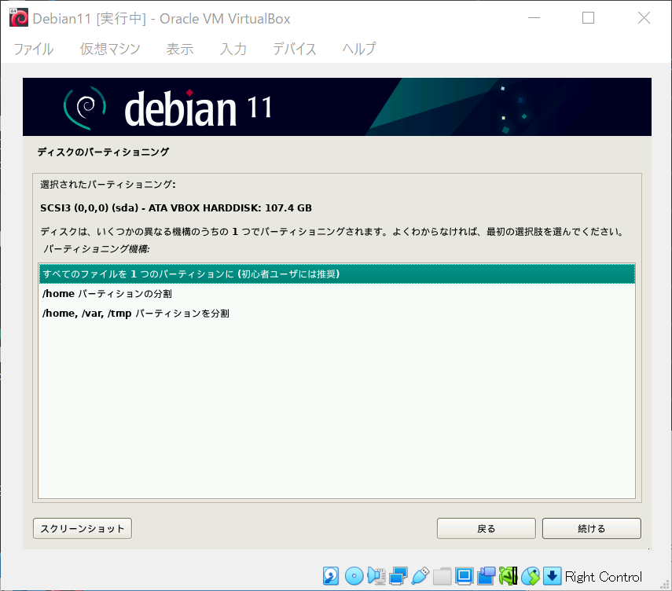Open the 入力 menu
Screen dimensions: 672x591
click(x=233, y=49)
